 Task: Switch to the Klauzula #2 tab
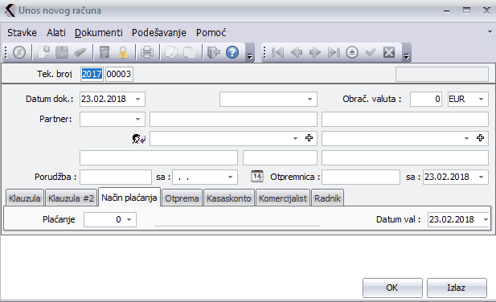coord(71,198)
